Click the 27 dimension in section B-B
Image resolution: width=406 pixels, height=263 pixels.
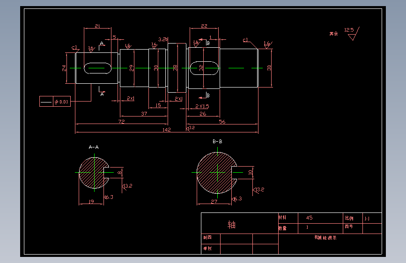tap(214, 201)
